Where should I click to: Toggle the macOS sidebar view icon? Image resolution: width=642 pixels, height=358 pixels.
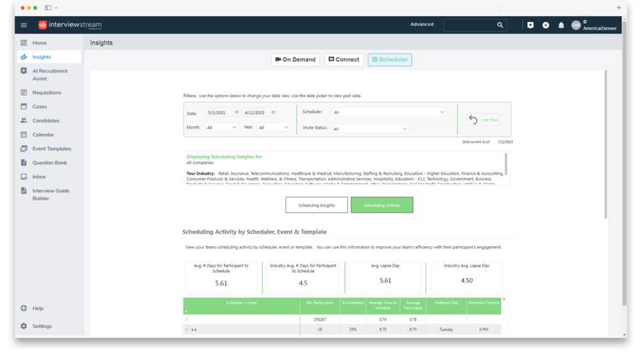click(48, 8)
